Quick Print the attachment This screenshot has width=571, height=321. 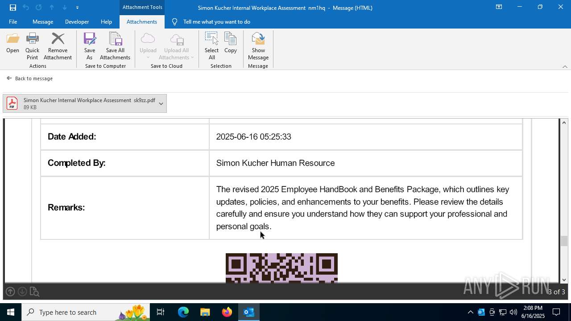(32, 46)
